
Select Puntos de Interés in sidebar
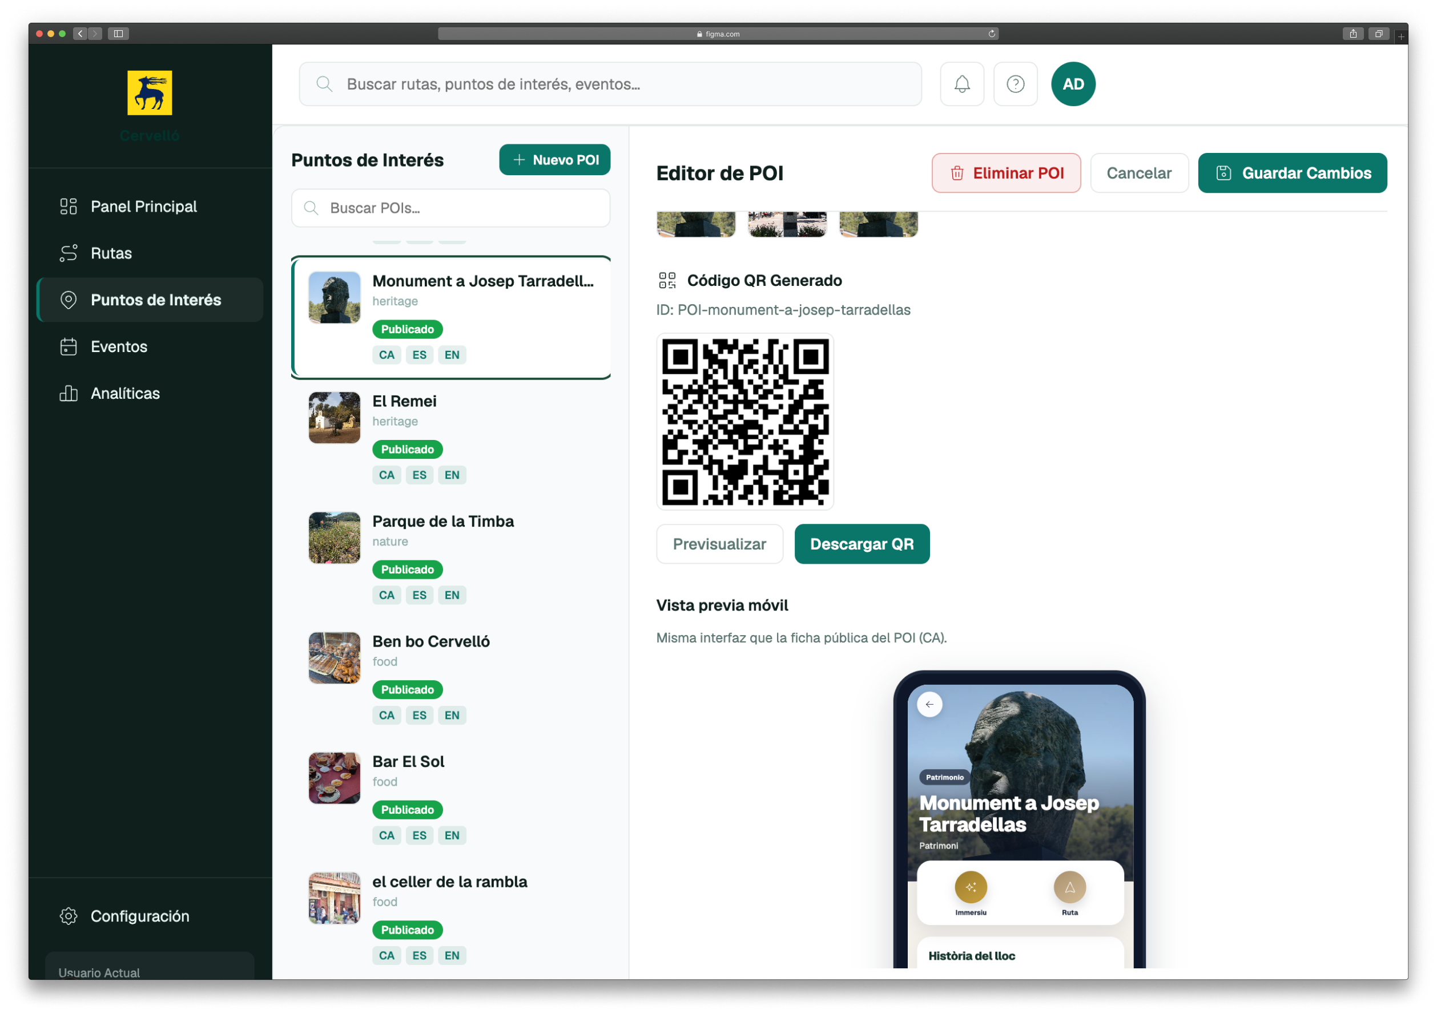150,300
